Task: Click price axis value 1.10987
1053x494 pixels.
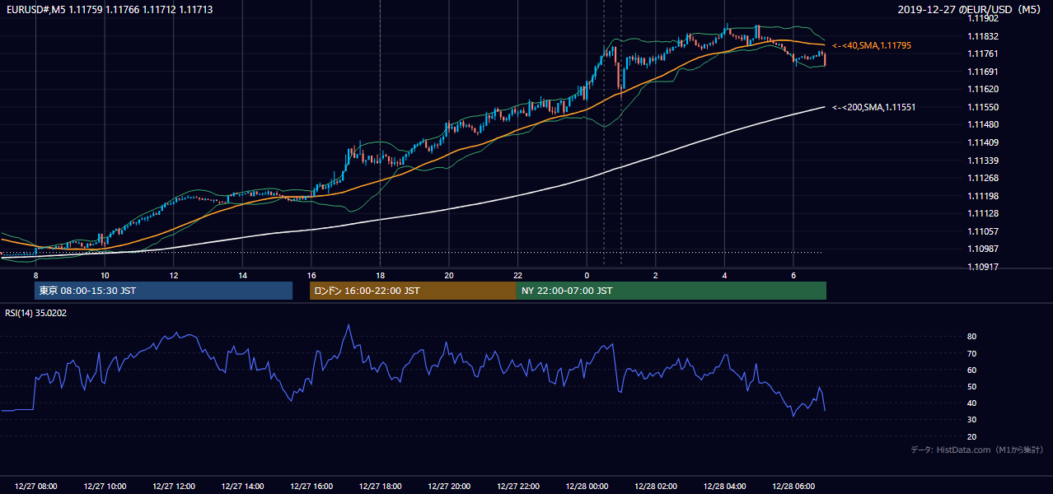Action: coord(984,249)
